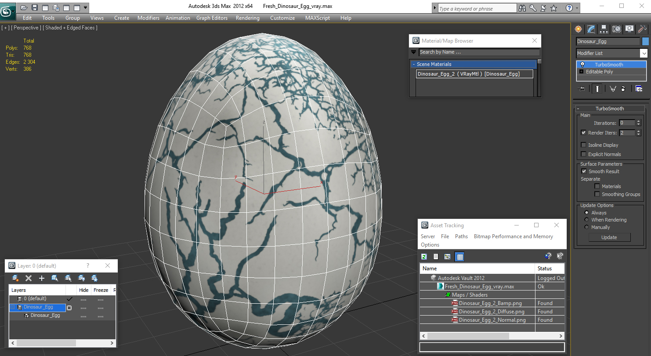Check Separate by Materials checkbox
The image size is (651, 356).
[x=597, y=186]
